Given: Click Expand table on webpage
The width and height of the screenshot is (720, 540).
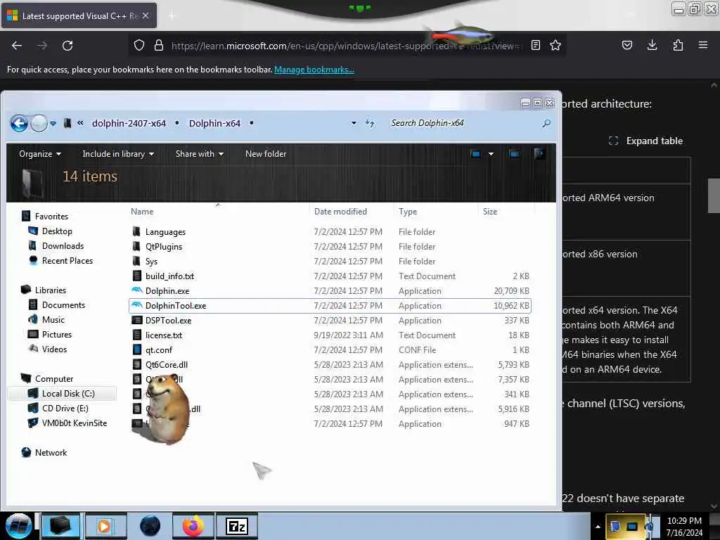Looking at the screenshot, I should pos(646,141).
